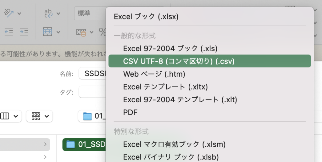The width and height of the screenshot is (322, 162).
Task: Decrease indent in ribbon
Action: (9, 32)
